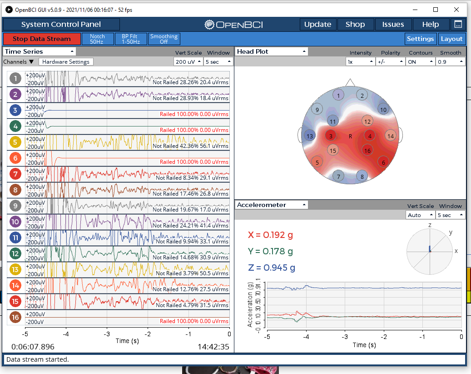Toggle Notch 50Hz filter
This screenshot has width=471, height=374.
[97, 39]
